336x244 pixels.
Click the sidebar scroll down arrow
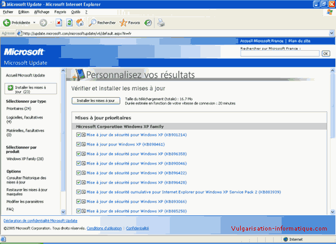[x=63, y=212]
